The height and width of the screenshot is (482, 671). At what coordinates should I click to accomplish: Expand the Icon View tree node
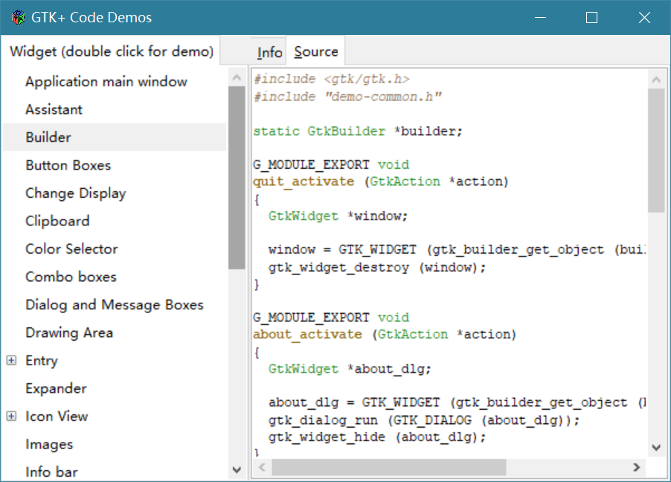pyautogui.click(x=11, y=417)
